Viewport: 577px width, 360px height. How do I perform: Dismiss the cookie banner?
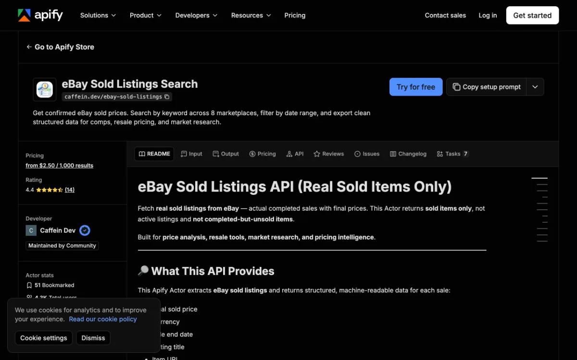click(x=93, y=338)
